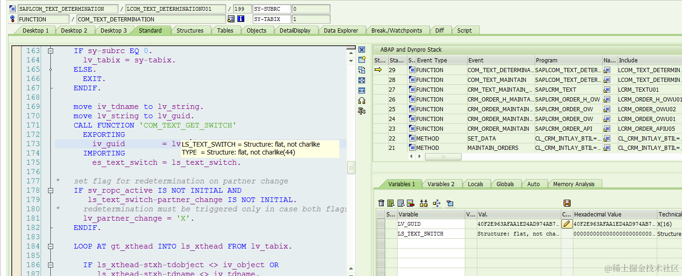The width and height of the screenshot is (682, 276).
Task: Click the list icon right of the green-arrow icon
Action: (x=400, y=203)
